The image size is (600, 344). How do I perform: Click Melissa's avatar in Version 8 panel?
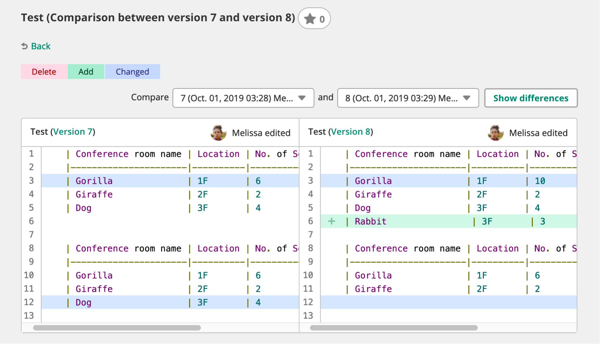[496, 133]
